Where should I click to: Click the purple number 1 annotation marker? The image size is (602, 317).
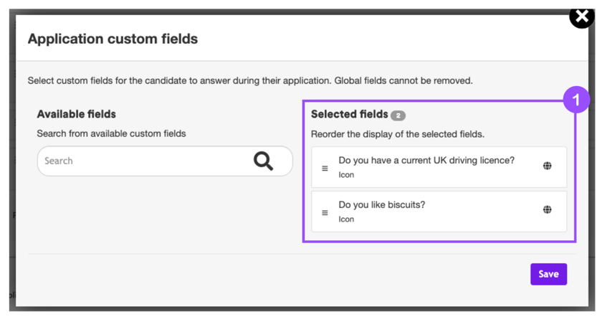[576, 100]
